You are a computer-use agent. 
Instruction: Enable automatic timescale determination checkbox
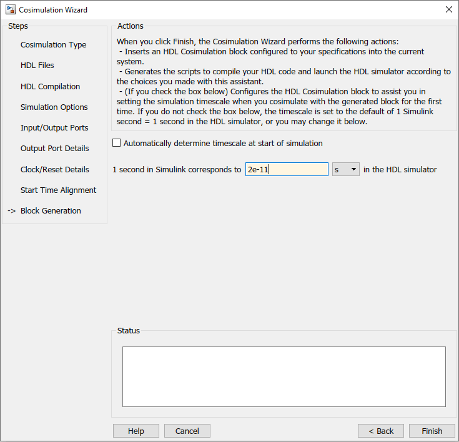117,143
